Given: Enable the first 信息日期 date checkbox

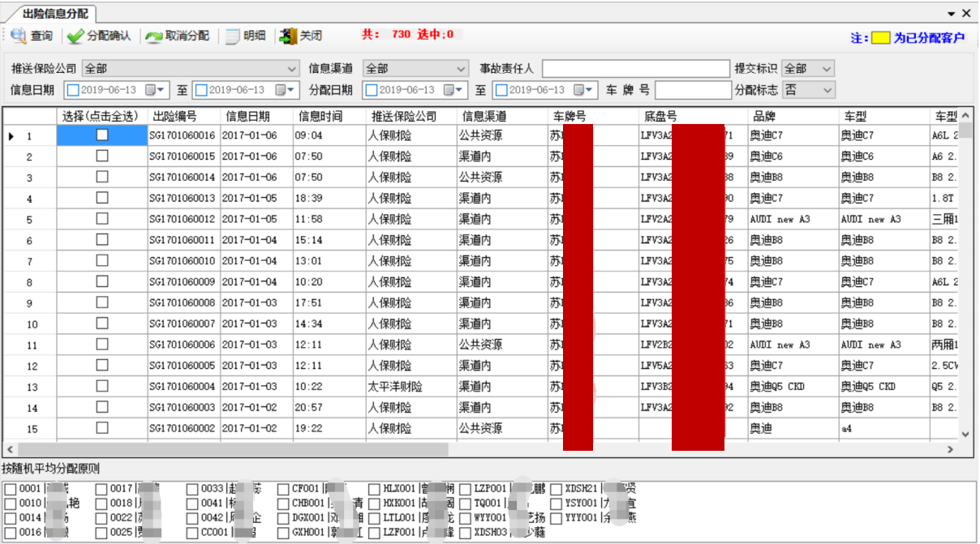Looking at the screenshot, I should pyautogui.click(x=73, y=90).
